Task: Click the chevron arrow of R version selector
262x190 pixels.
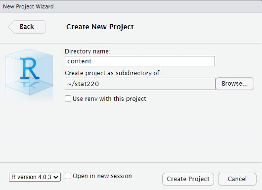Action: click(56, 177)
